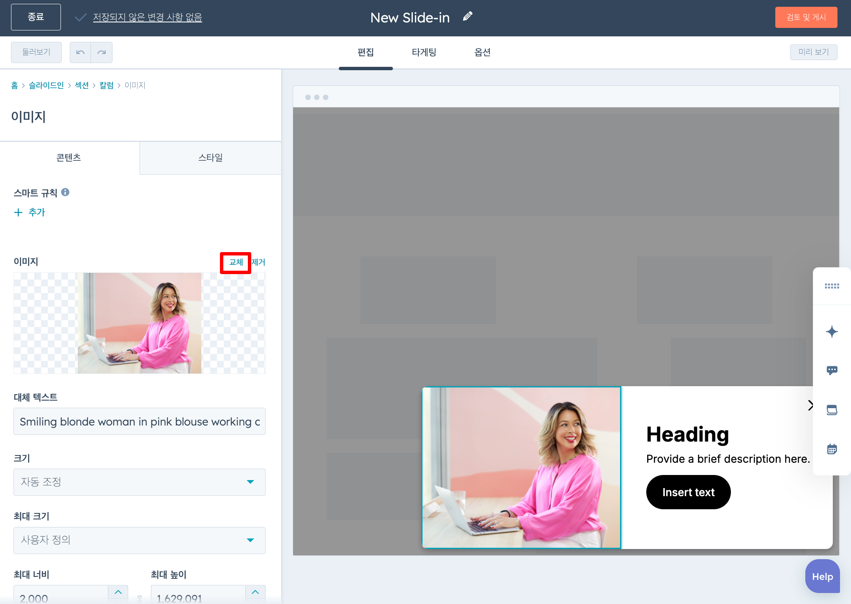Click the 둘러보기 tour button

[x=36, y=52]
